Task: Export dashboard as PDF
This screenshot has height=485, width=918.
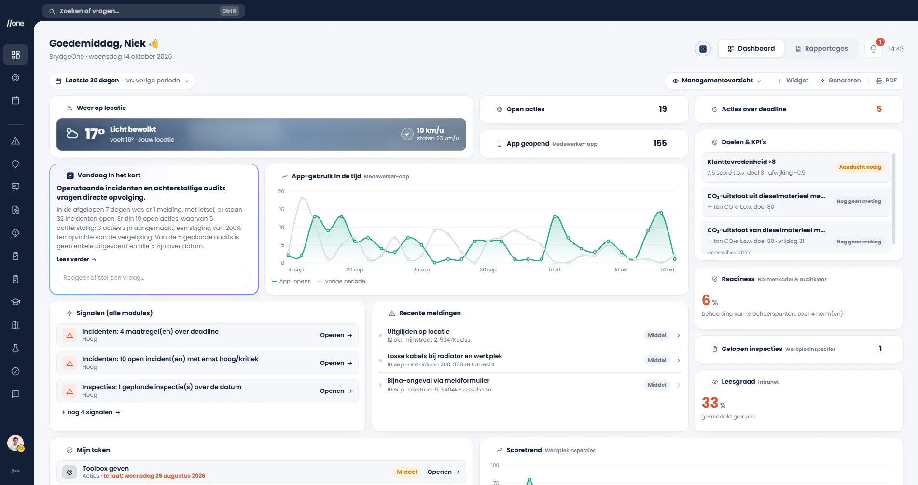Action: click(x=886, y=81)
